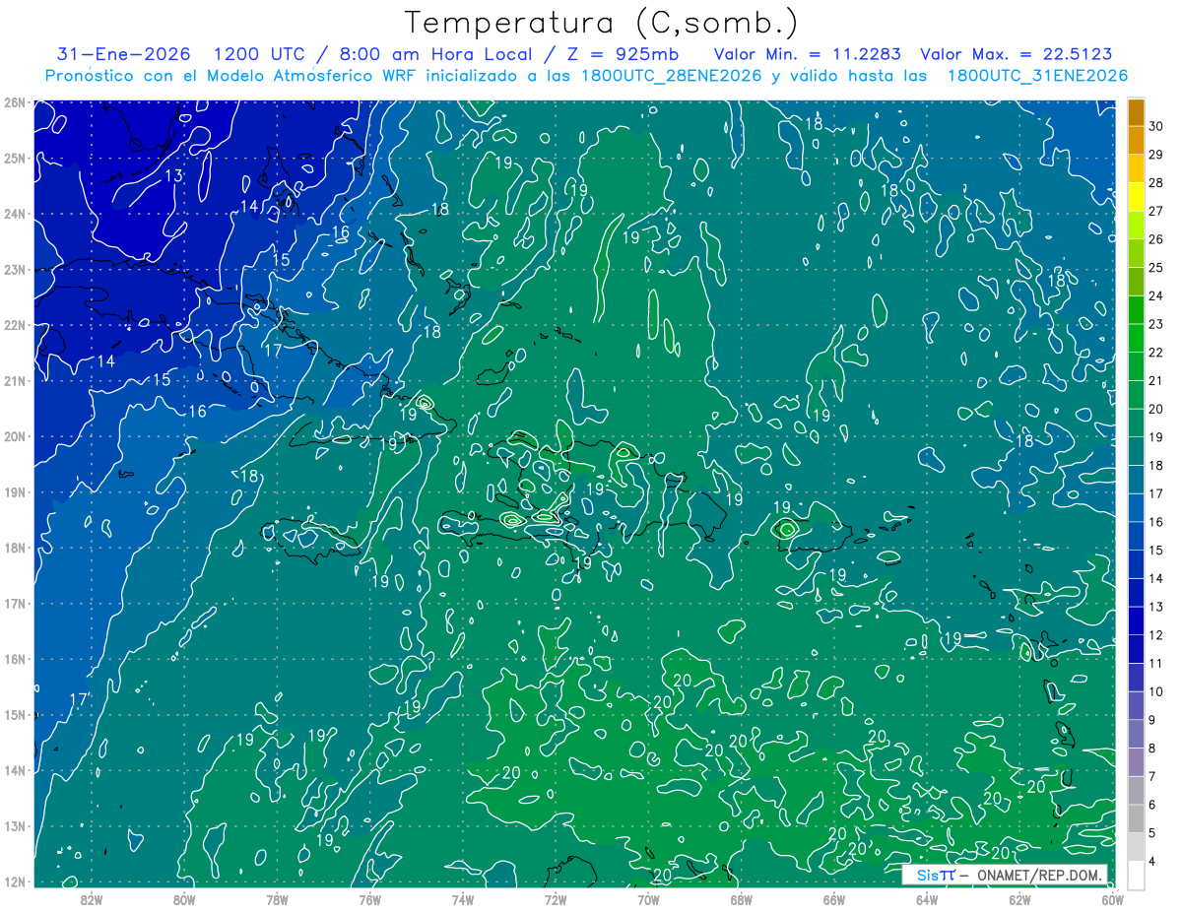Click the "29" label on color scale
This screenshot has height=913, width=1182.
click(x=1156, y=155)
